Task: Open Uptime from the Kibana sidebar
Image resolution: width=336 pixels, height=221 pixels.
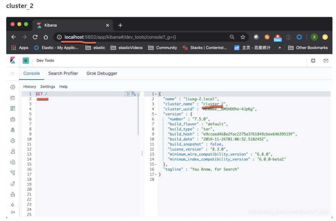Action: [13, 184]
